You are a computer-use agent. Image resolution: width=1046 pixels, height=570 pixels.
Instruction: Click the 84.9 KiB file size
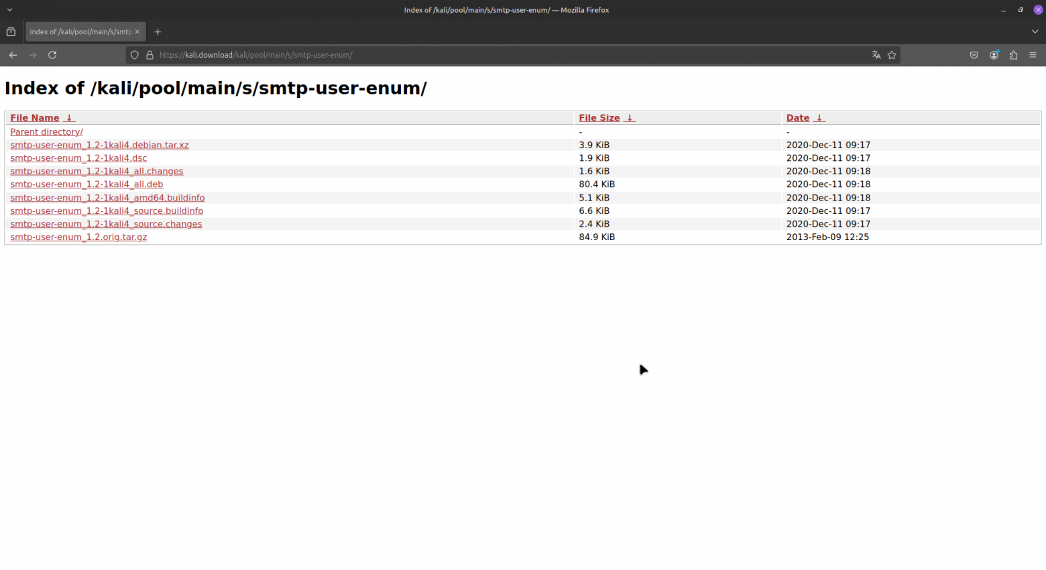coord(597,237)
